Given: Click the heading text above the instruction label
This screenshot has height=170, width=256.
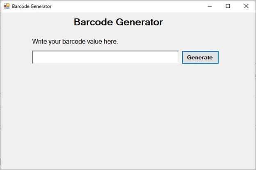Looking at the screenshot, I should [118, 22].
